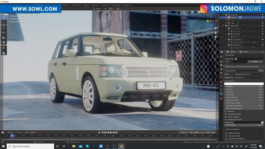Activate the Scale tool

pyautogui.click(x=4, y=37)
